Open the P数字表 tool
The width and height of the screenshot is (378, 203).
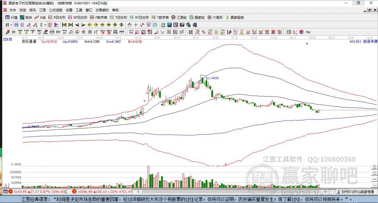coord(99,17)
